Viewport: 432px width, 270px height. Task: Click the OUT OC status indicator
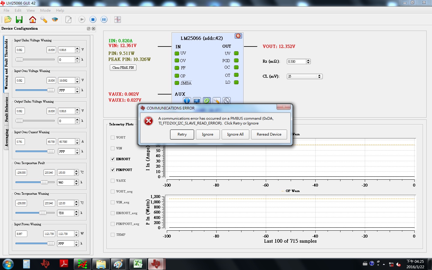tap(236, 67)
